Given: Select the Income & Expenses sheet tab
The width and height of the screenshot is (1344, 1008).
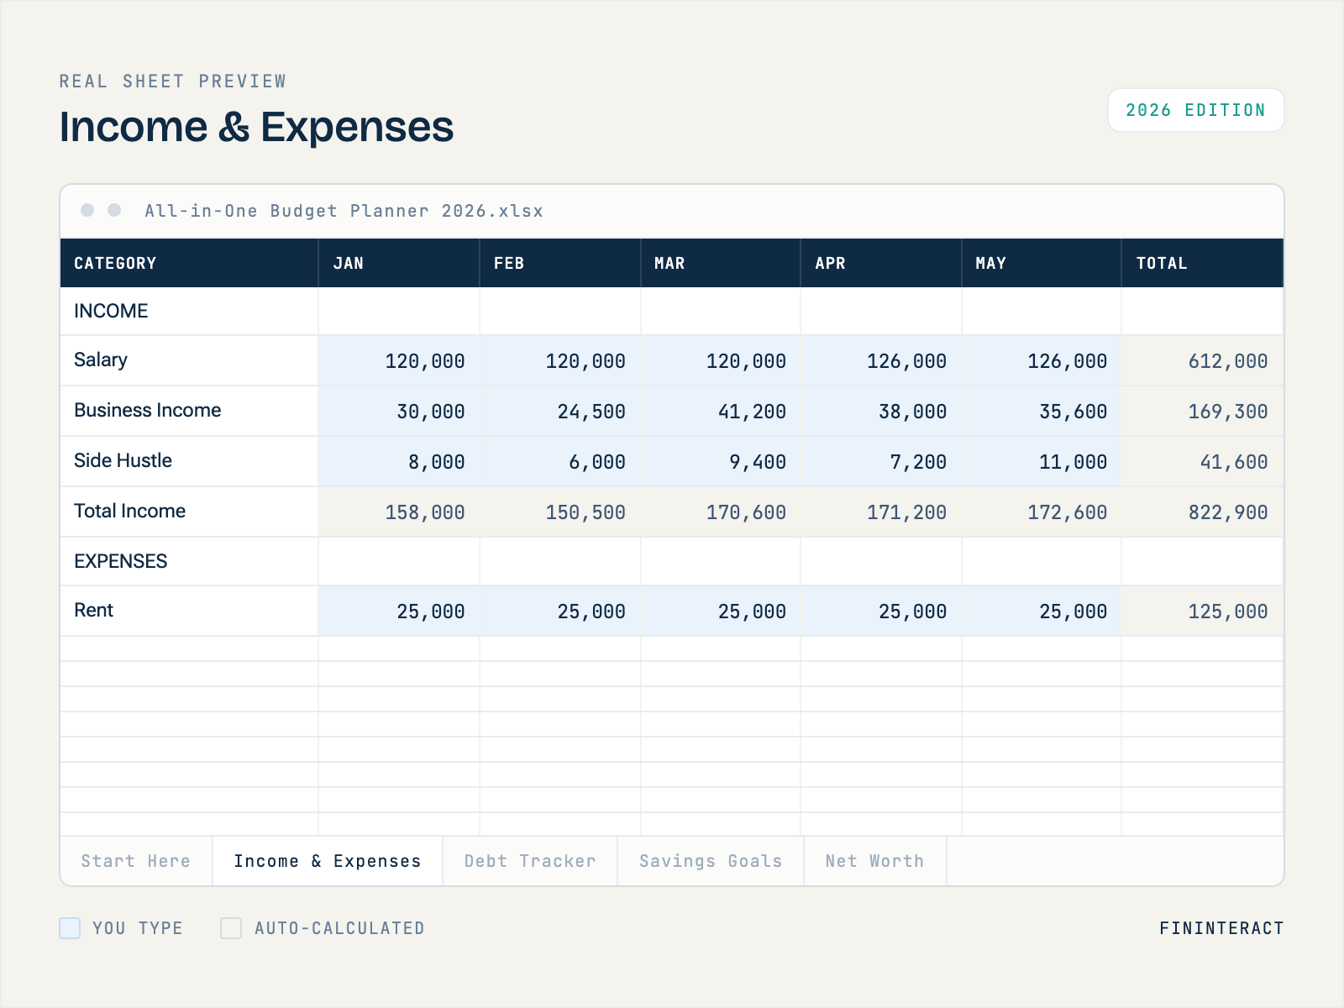Looking at the screenshot, I should pyautogui.click(x=328, y=861).
